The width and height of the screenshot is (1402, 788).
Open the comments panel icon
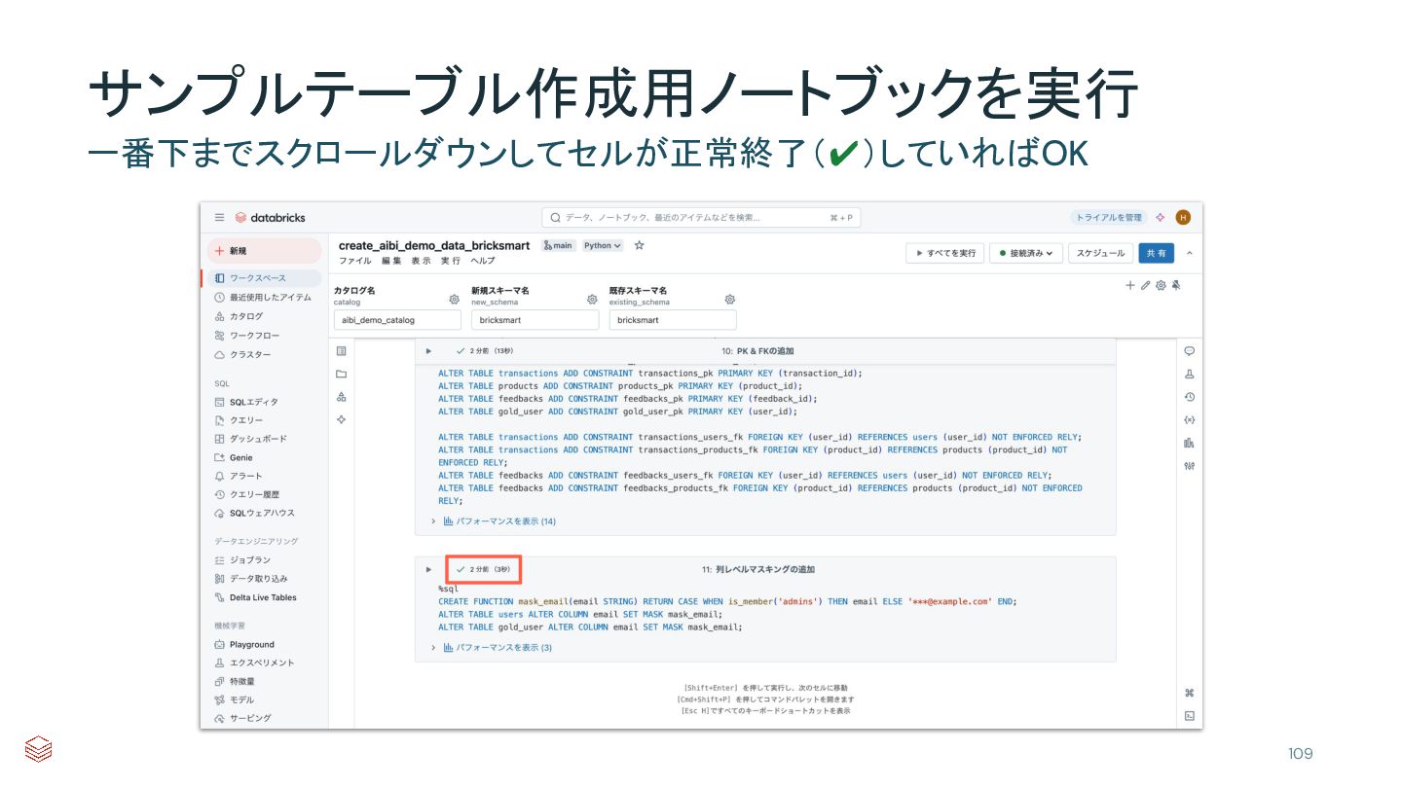pos(1189,351)
